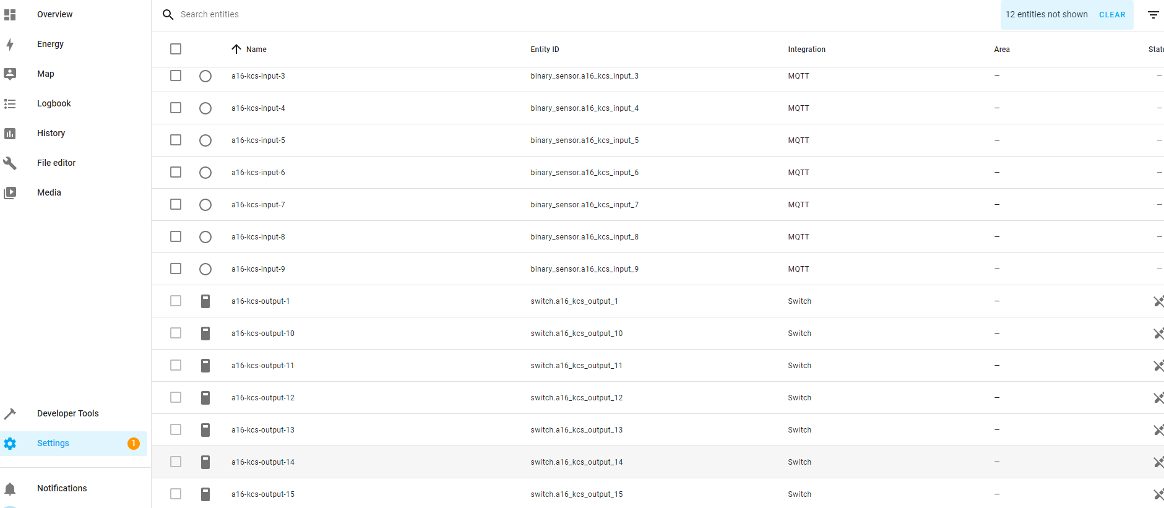Open Media from the sidebar

[x=49, y=192]
